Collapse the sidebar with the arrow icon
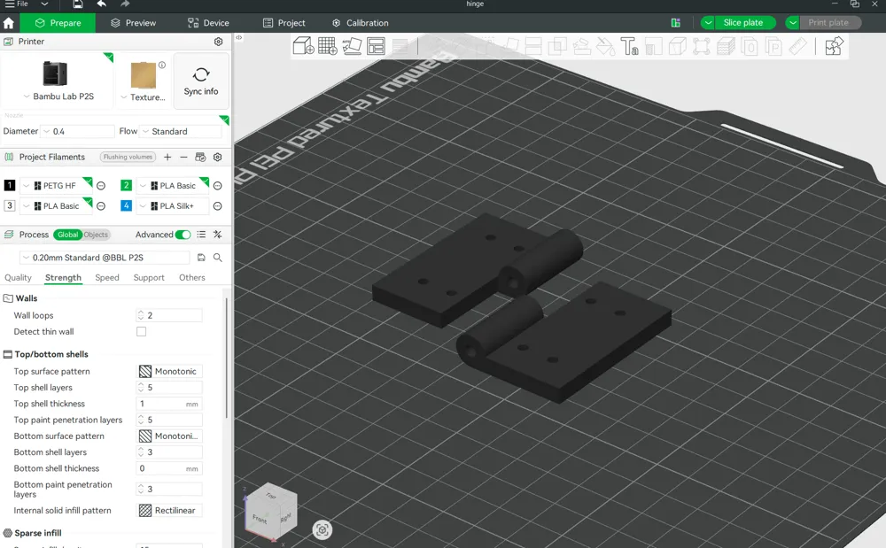Screen dimensions: 886x548 (x=239, y=37)
